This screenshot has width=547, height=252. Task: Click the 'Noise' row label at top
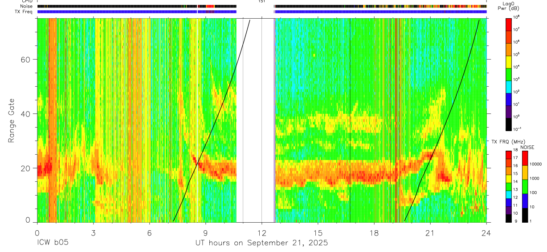(x=26, y=6)
